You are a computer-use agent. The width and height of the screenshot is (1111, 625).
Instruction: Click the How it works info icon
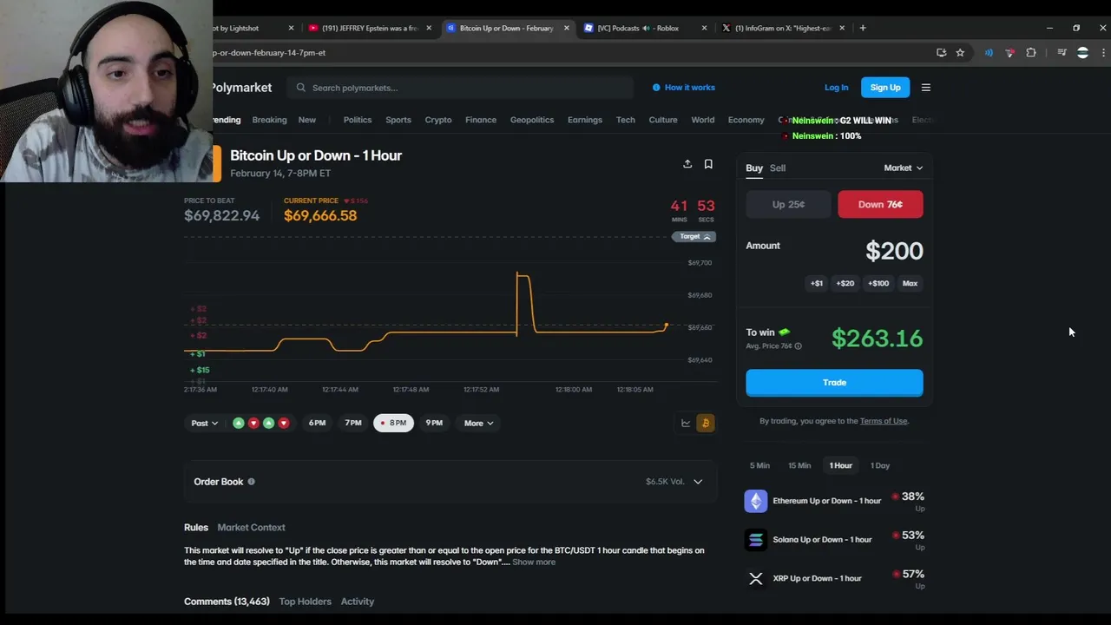pyautogui.click(x=656, y=88)
